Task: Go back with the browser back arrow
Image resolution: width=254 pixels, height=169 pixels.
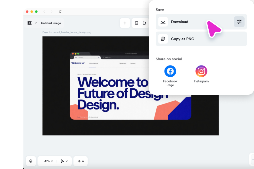Action: 44,11
